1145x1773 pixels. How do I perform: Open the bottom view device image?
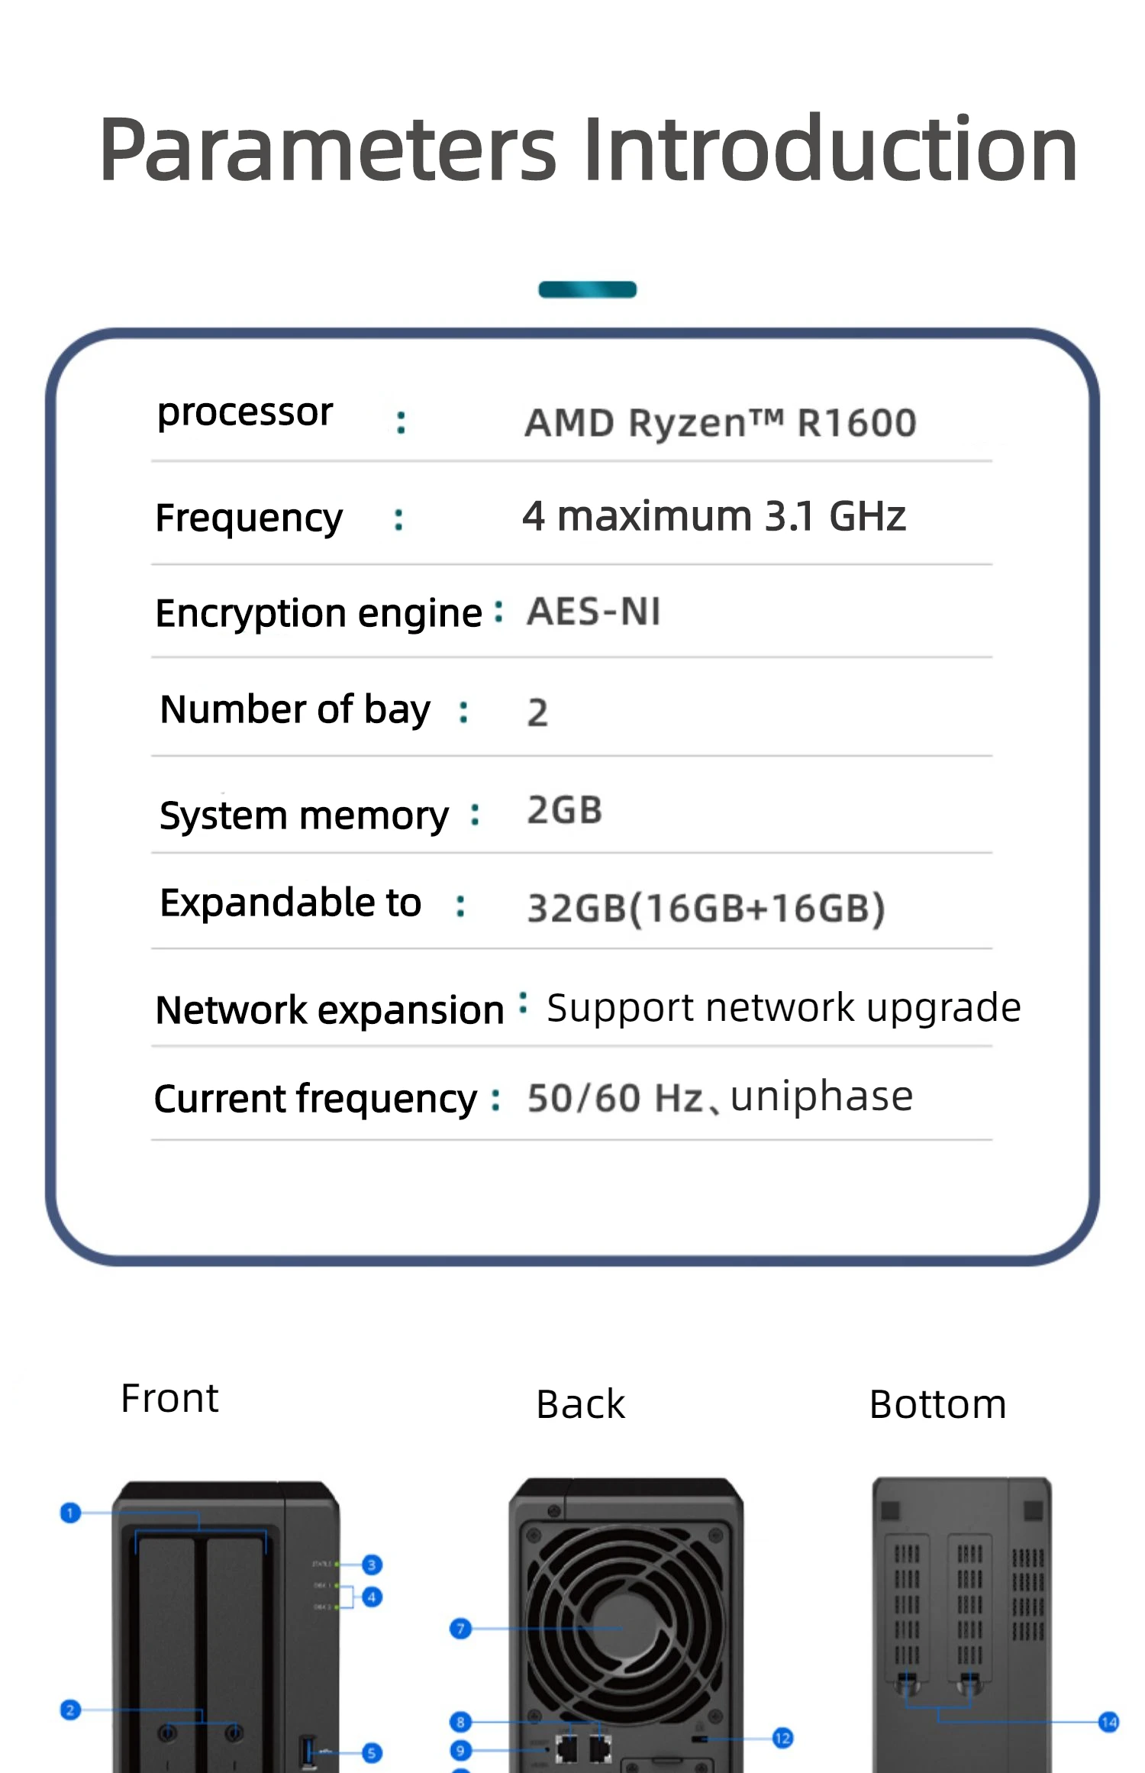pos(962,1625)
